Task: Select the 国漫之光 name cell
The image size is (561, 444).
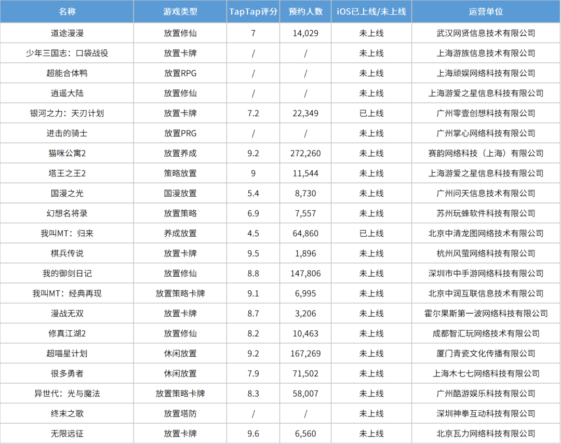Action: pyautogui.click(x=67, y=193)
